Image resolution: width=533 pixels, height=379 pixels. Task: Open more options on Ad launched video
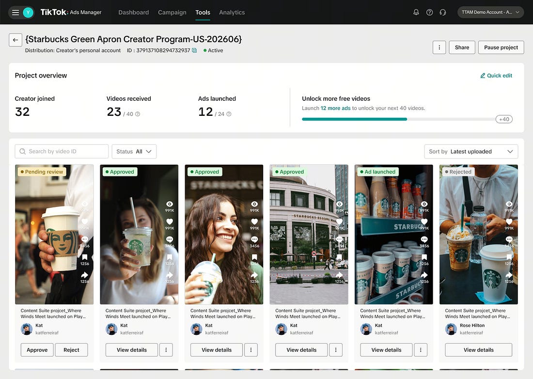click(x=421, y=350)
